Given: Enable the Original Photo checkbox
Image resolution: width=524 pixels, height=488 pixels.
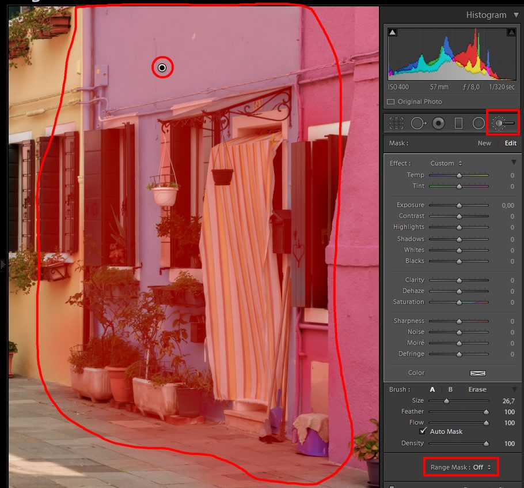Looking at the screenshot, I should (x=391, y=102).
